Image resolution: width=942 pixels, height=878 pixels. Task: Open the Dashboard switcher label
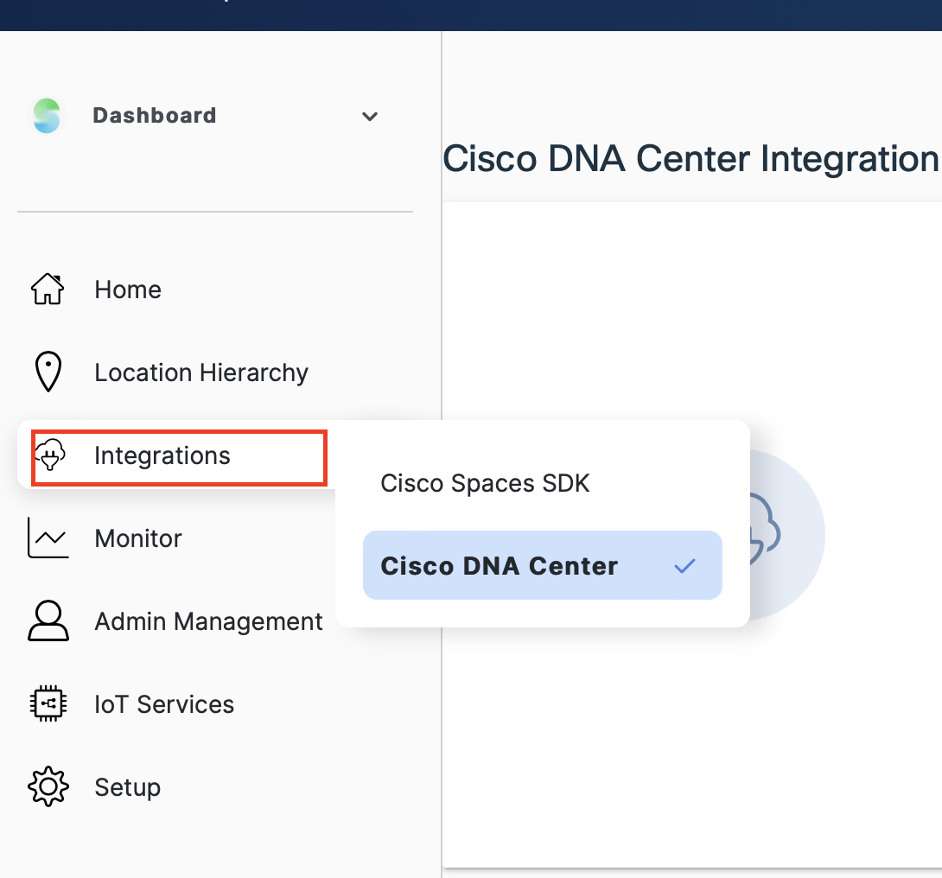click(155, 116)
